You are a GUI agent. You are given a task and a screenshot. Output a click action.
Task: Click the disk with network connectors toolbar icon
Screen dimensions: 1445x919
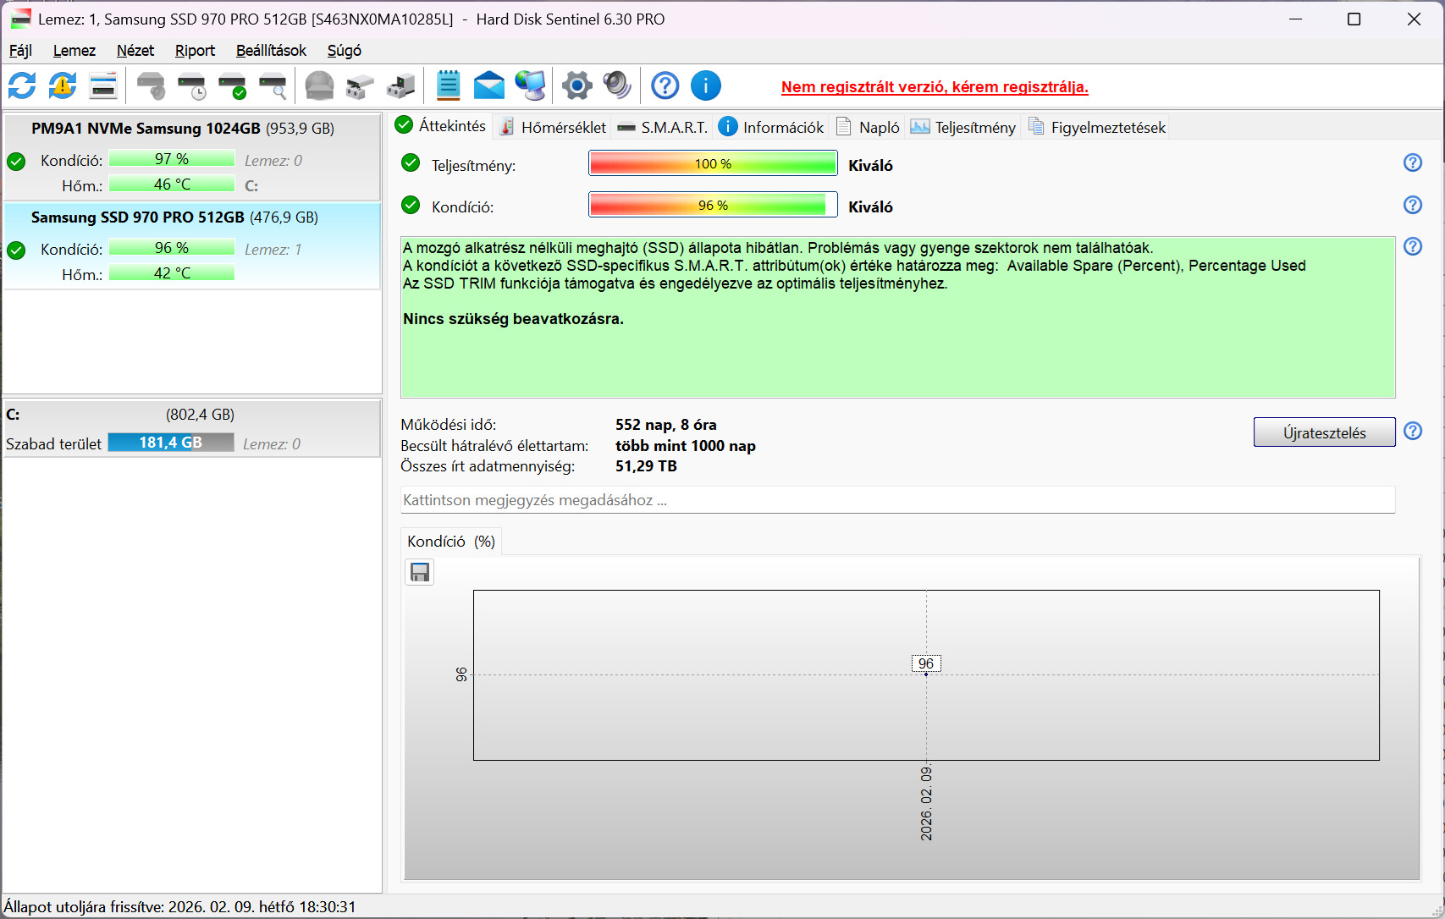pyautogui.click(x=360, y=85)
